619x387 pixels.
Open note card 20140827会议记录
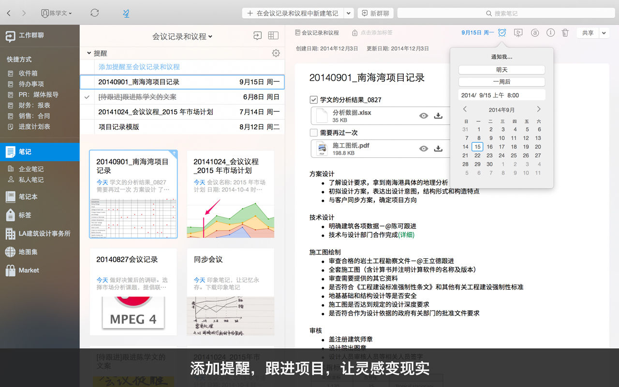133,292
